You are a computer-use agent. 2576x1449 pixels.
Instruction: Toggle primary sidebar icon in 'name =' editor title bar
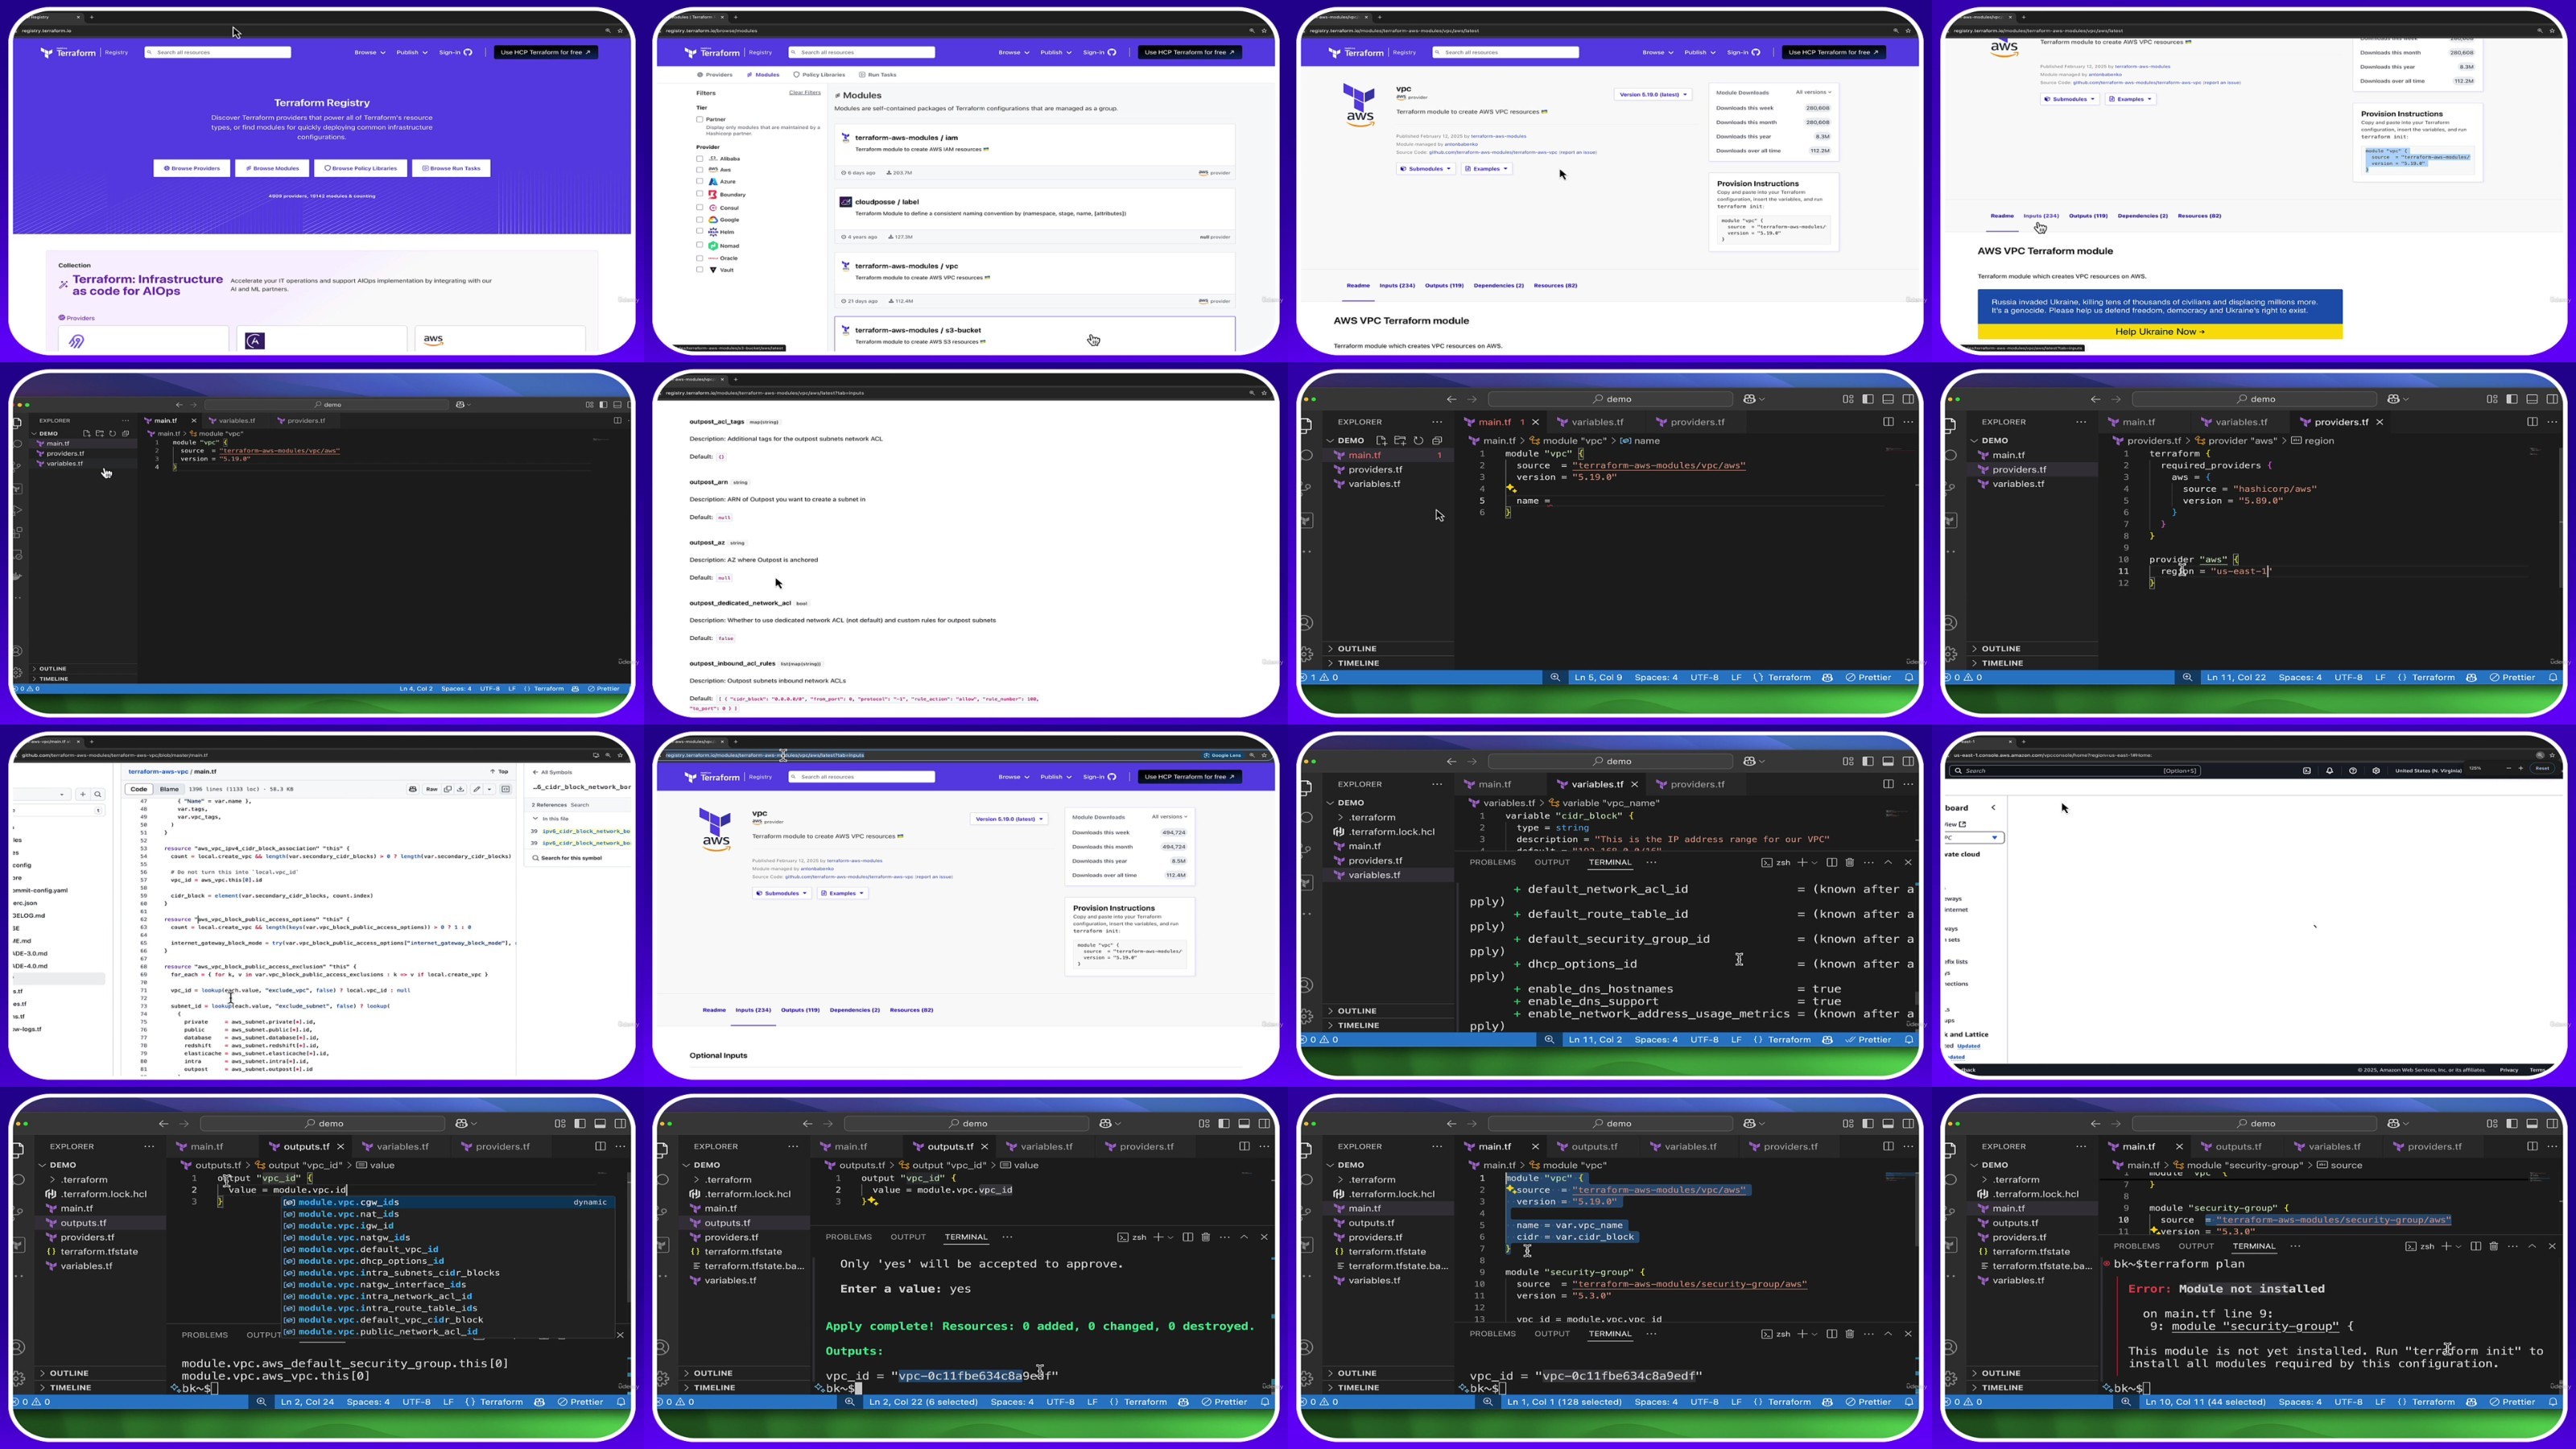(x=1868, y=398)
